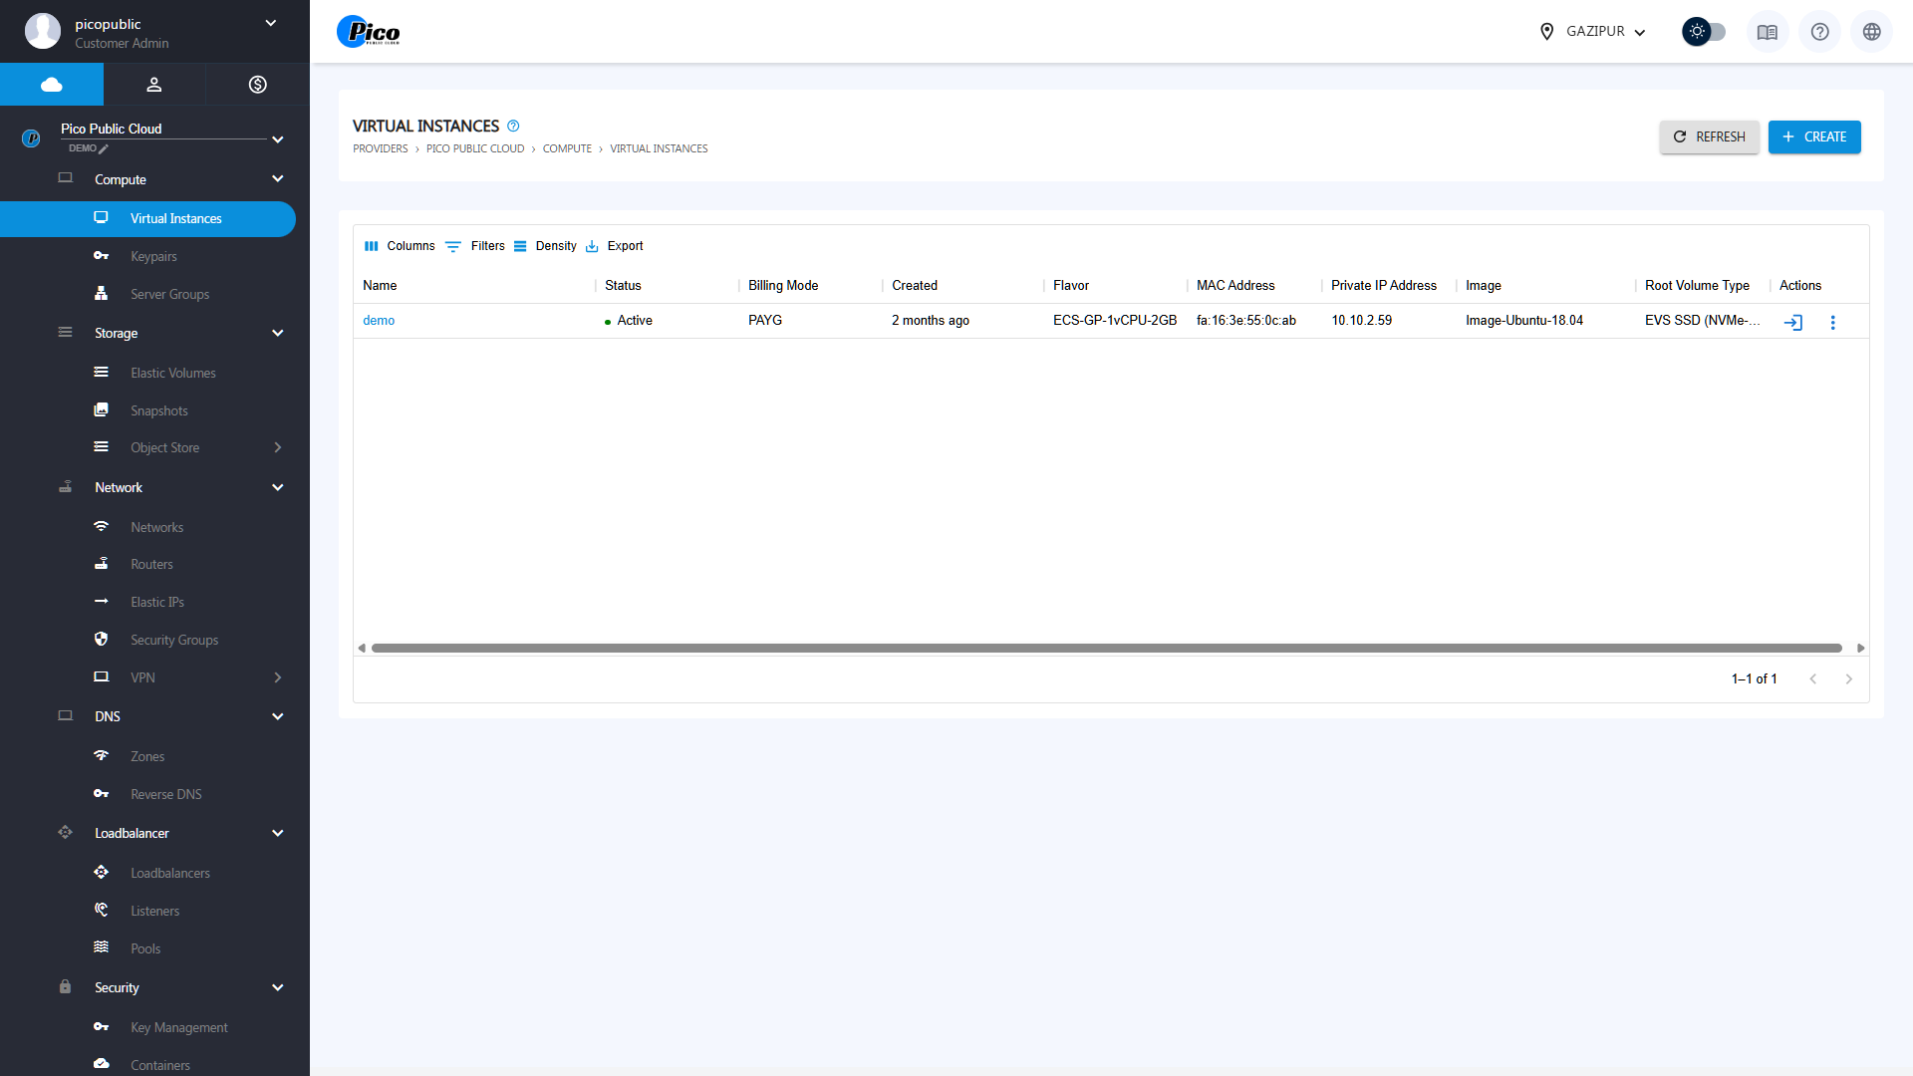
Task: Expand the Object Store submenu
Action: 278,448
